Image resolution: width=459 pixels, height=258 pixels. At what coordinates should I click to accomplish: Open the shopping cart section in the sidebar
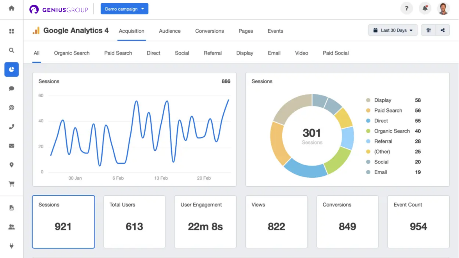coord(11,184)
